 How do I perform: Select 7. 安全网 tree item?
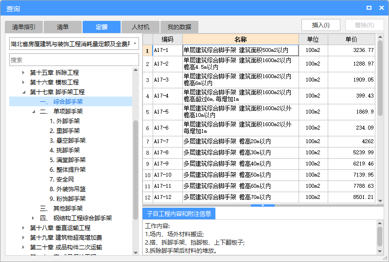(62, 180)
